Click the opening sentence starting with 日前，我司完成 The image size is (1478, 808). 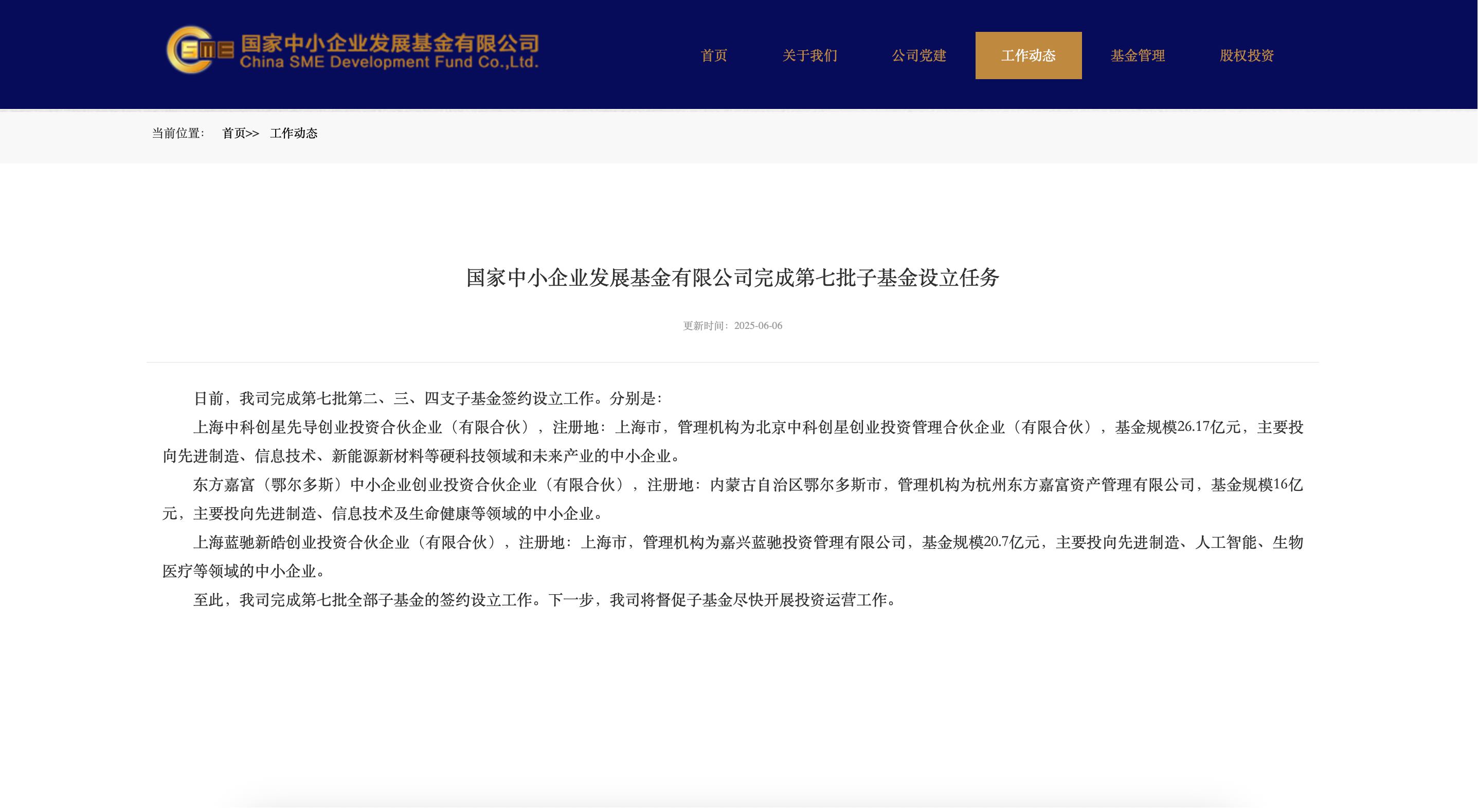(x=427, y=398)
